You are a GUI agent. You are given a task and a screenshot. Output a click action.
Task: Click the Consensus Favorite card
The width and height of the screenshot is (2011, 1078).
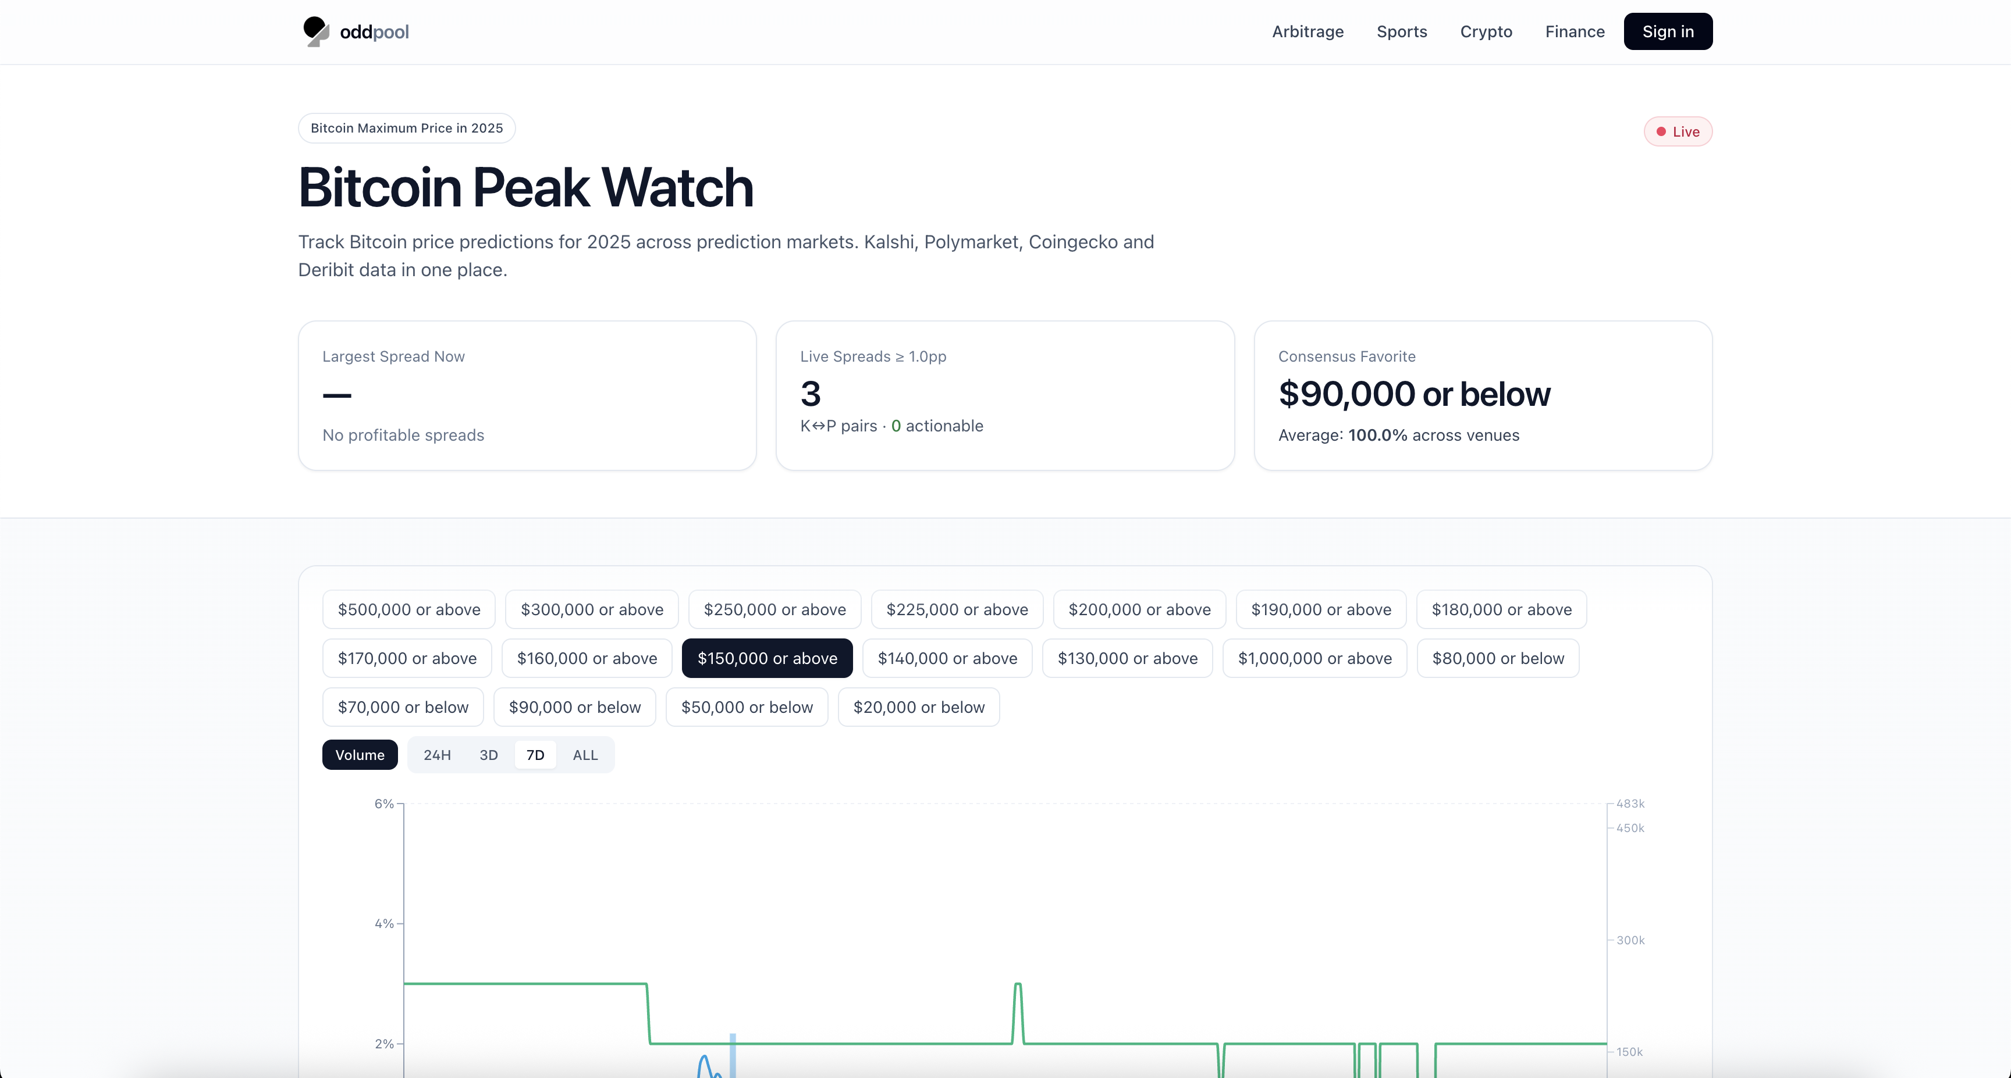1483,395
